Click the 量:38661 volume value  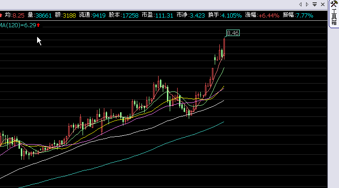point(39,15)
